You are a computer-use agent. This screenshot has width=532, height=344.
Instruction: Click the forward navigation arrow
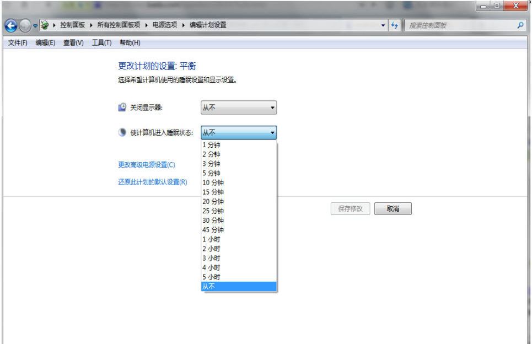[x=24, y=25]
